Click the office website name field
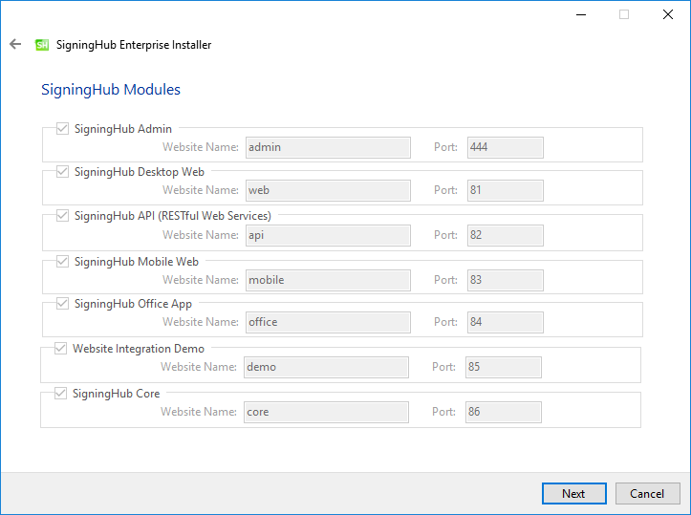This screenshot has width=691, height=515. [x=328, y=322]
